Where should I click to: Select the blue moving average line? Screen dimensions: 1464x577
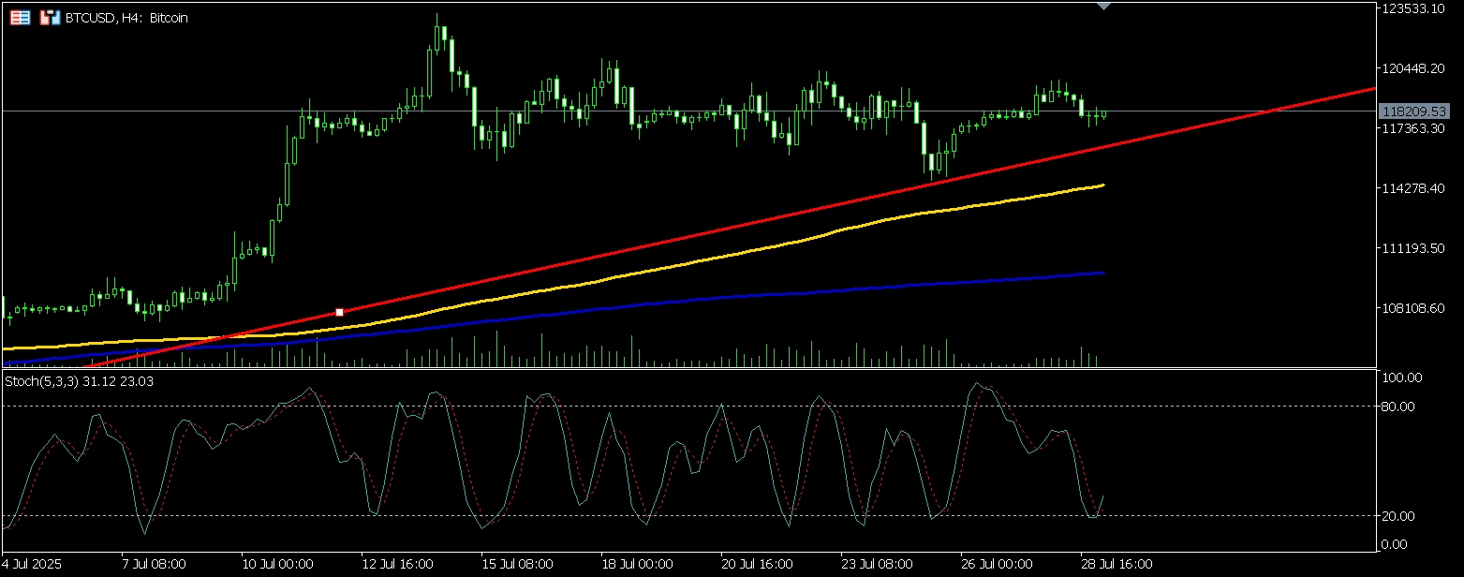749,295
